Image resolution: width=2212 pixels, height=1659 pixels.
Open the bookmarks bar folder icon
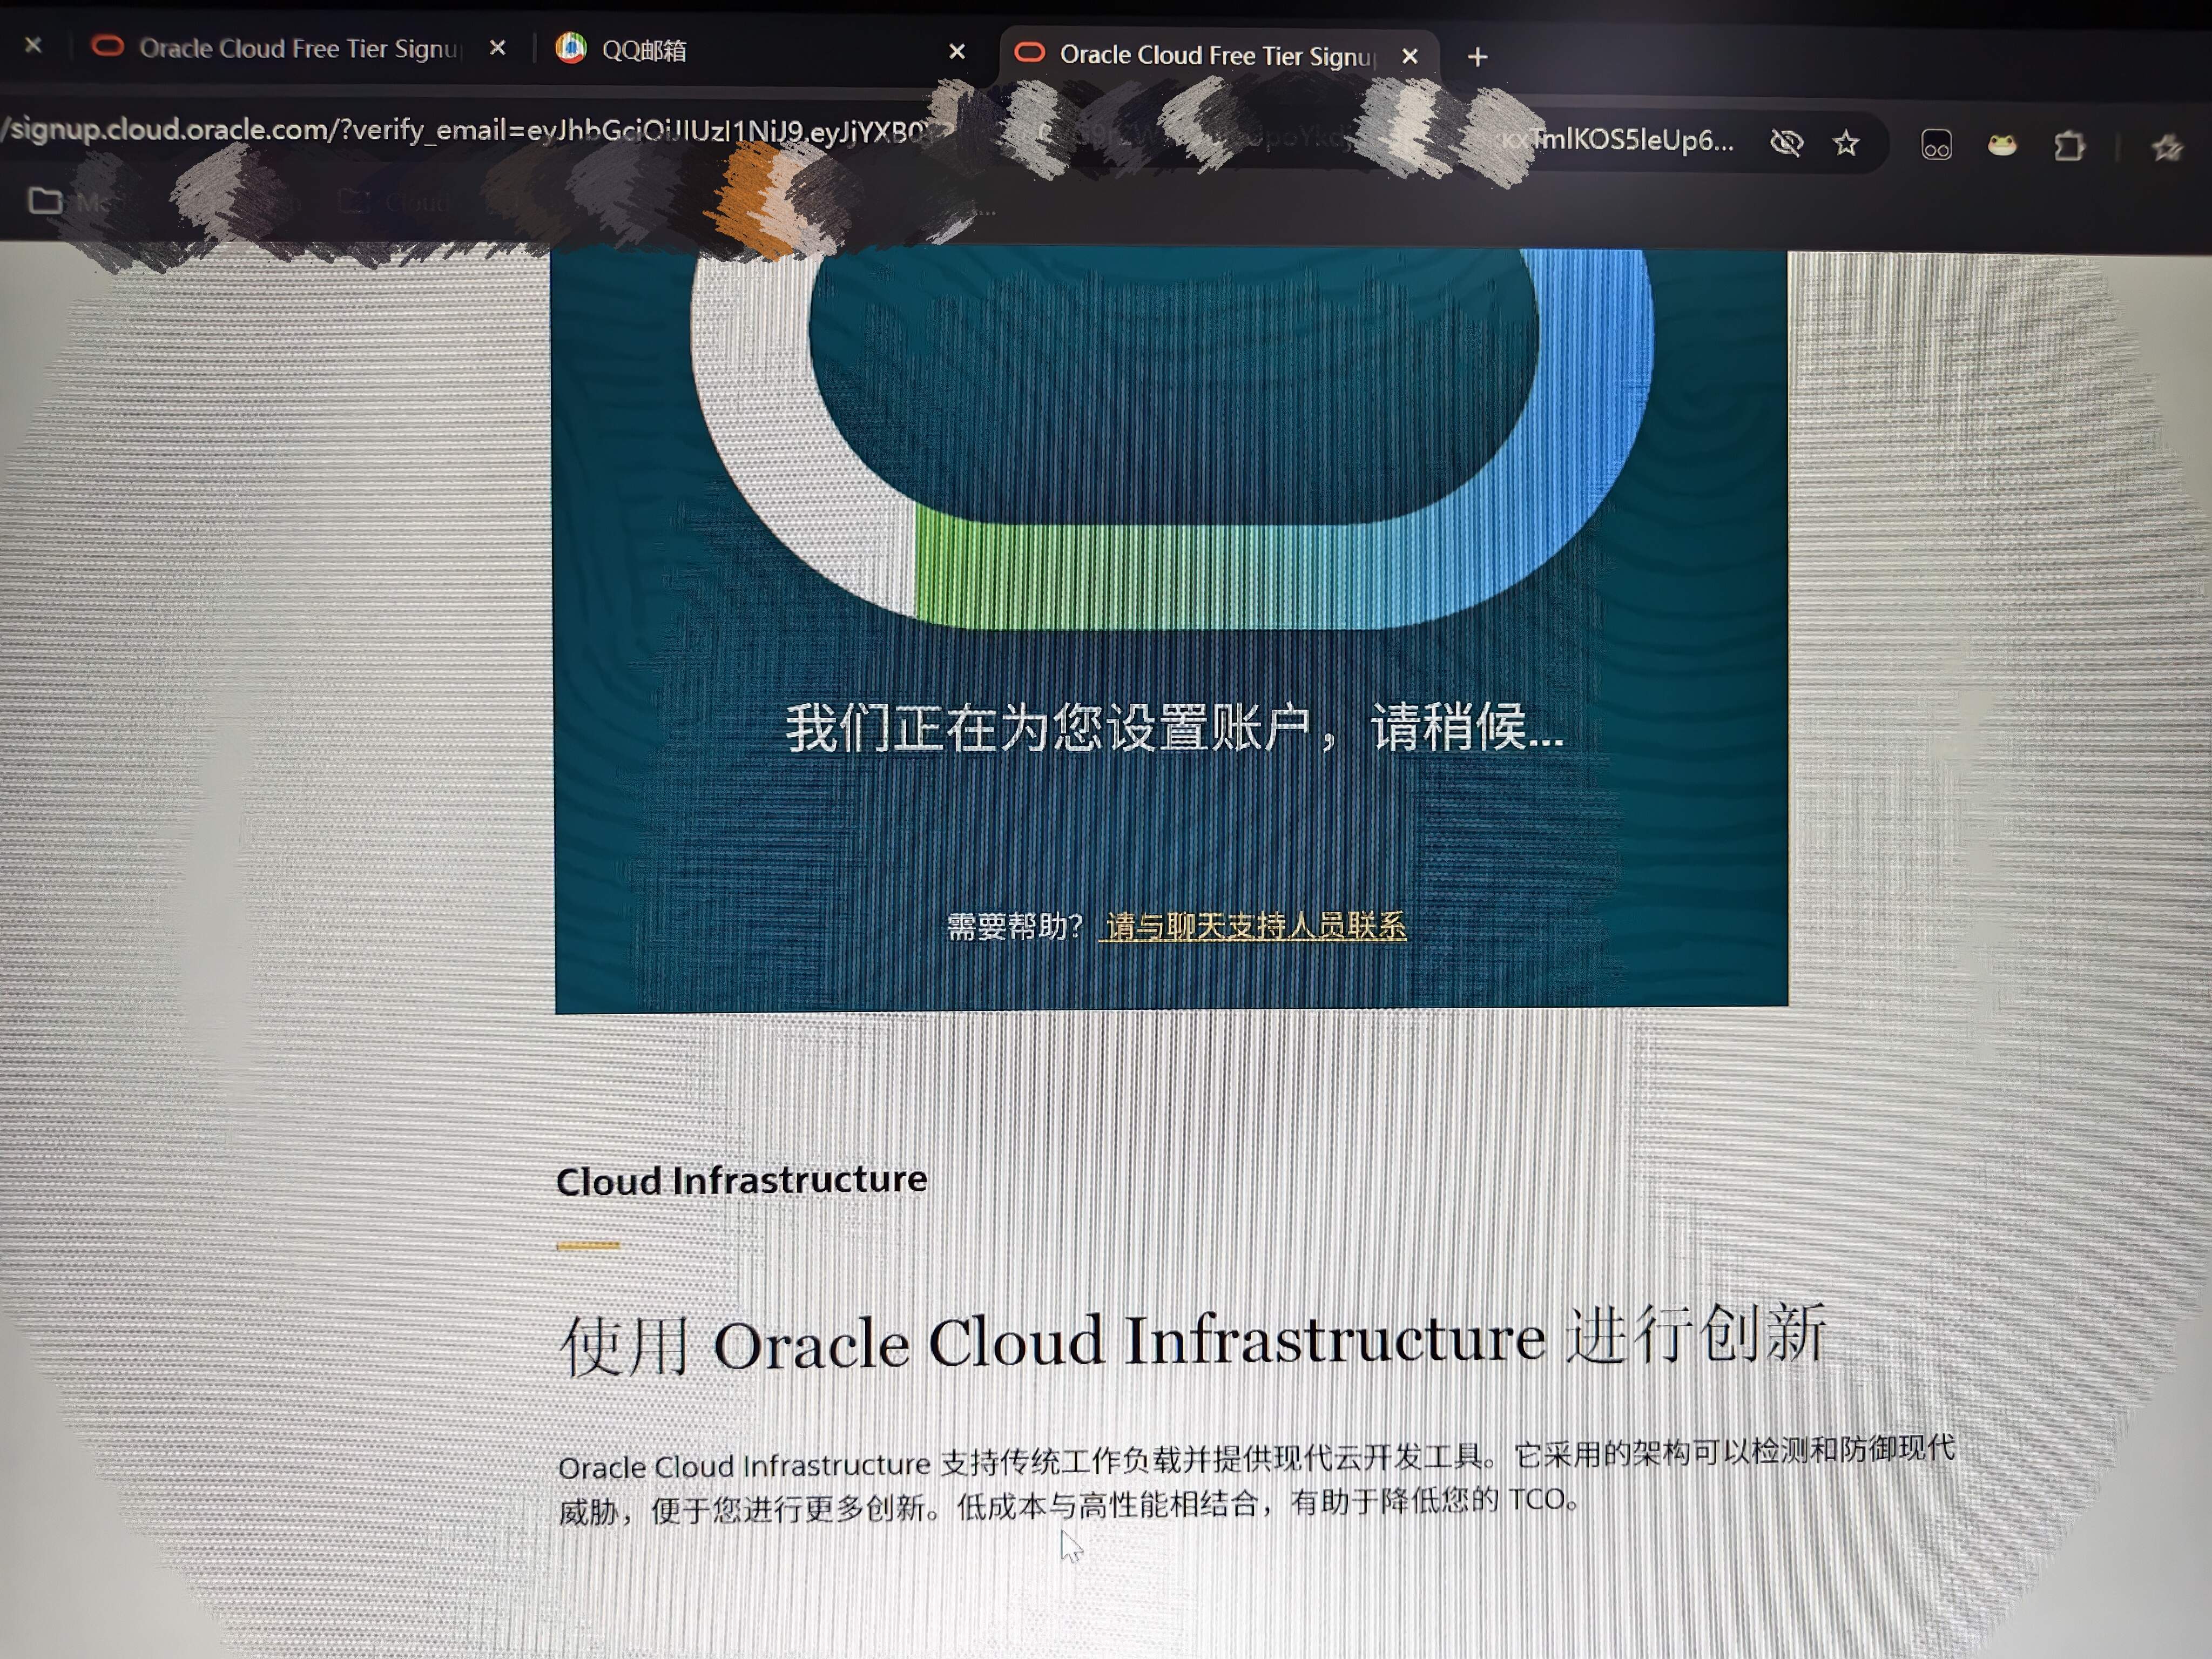(x=44, y=201)
